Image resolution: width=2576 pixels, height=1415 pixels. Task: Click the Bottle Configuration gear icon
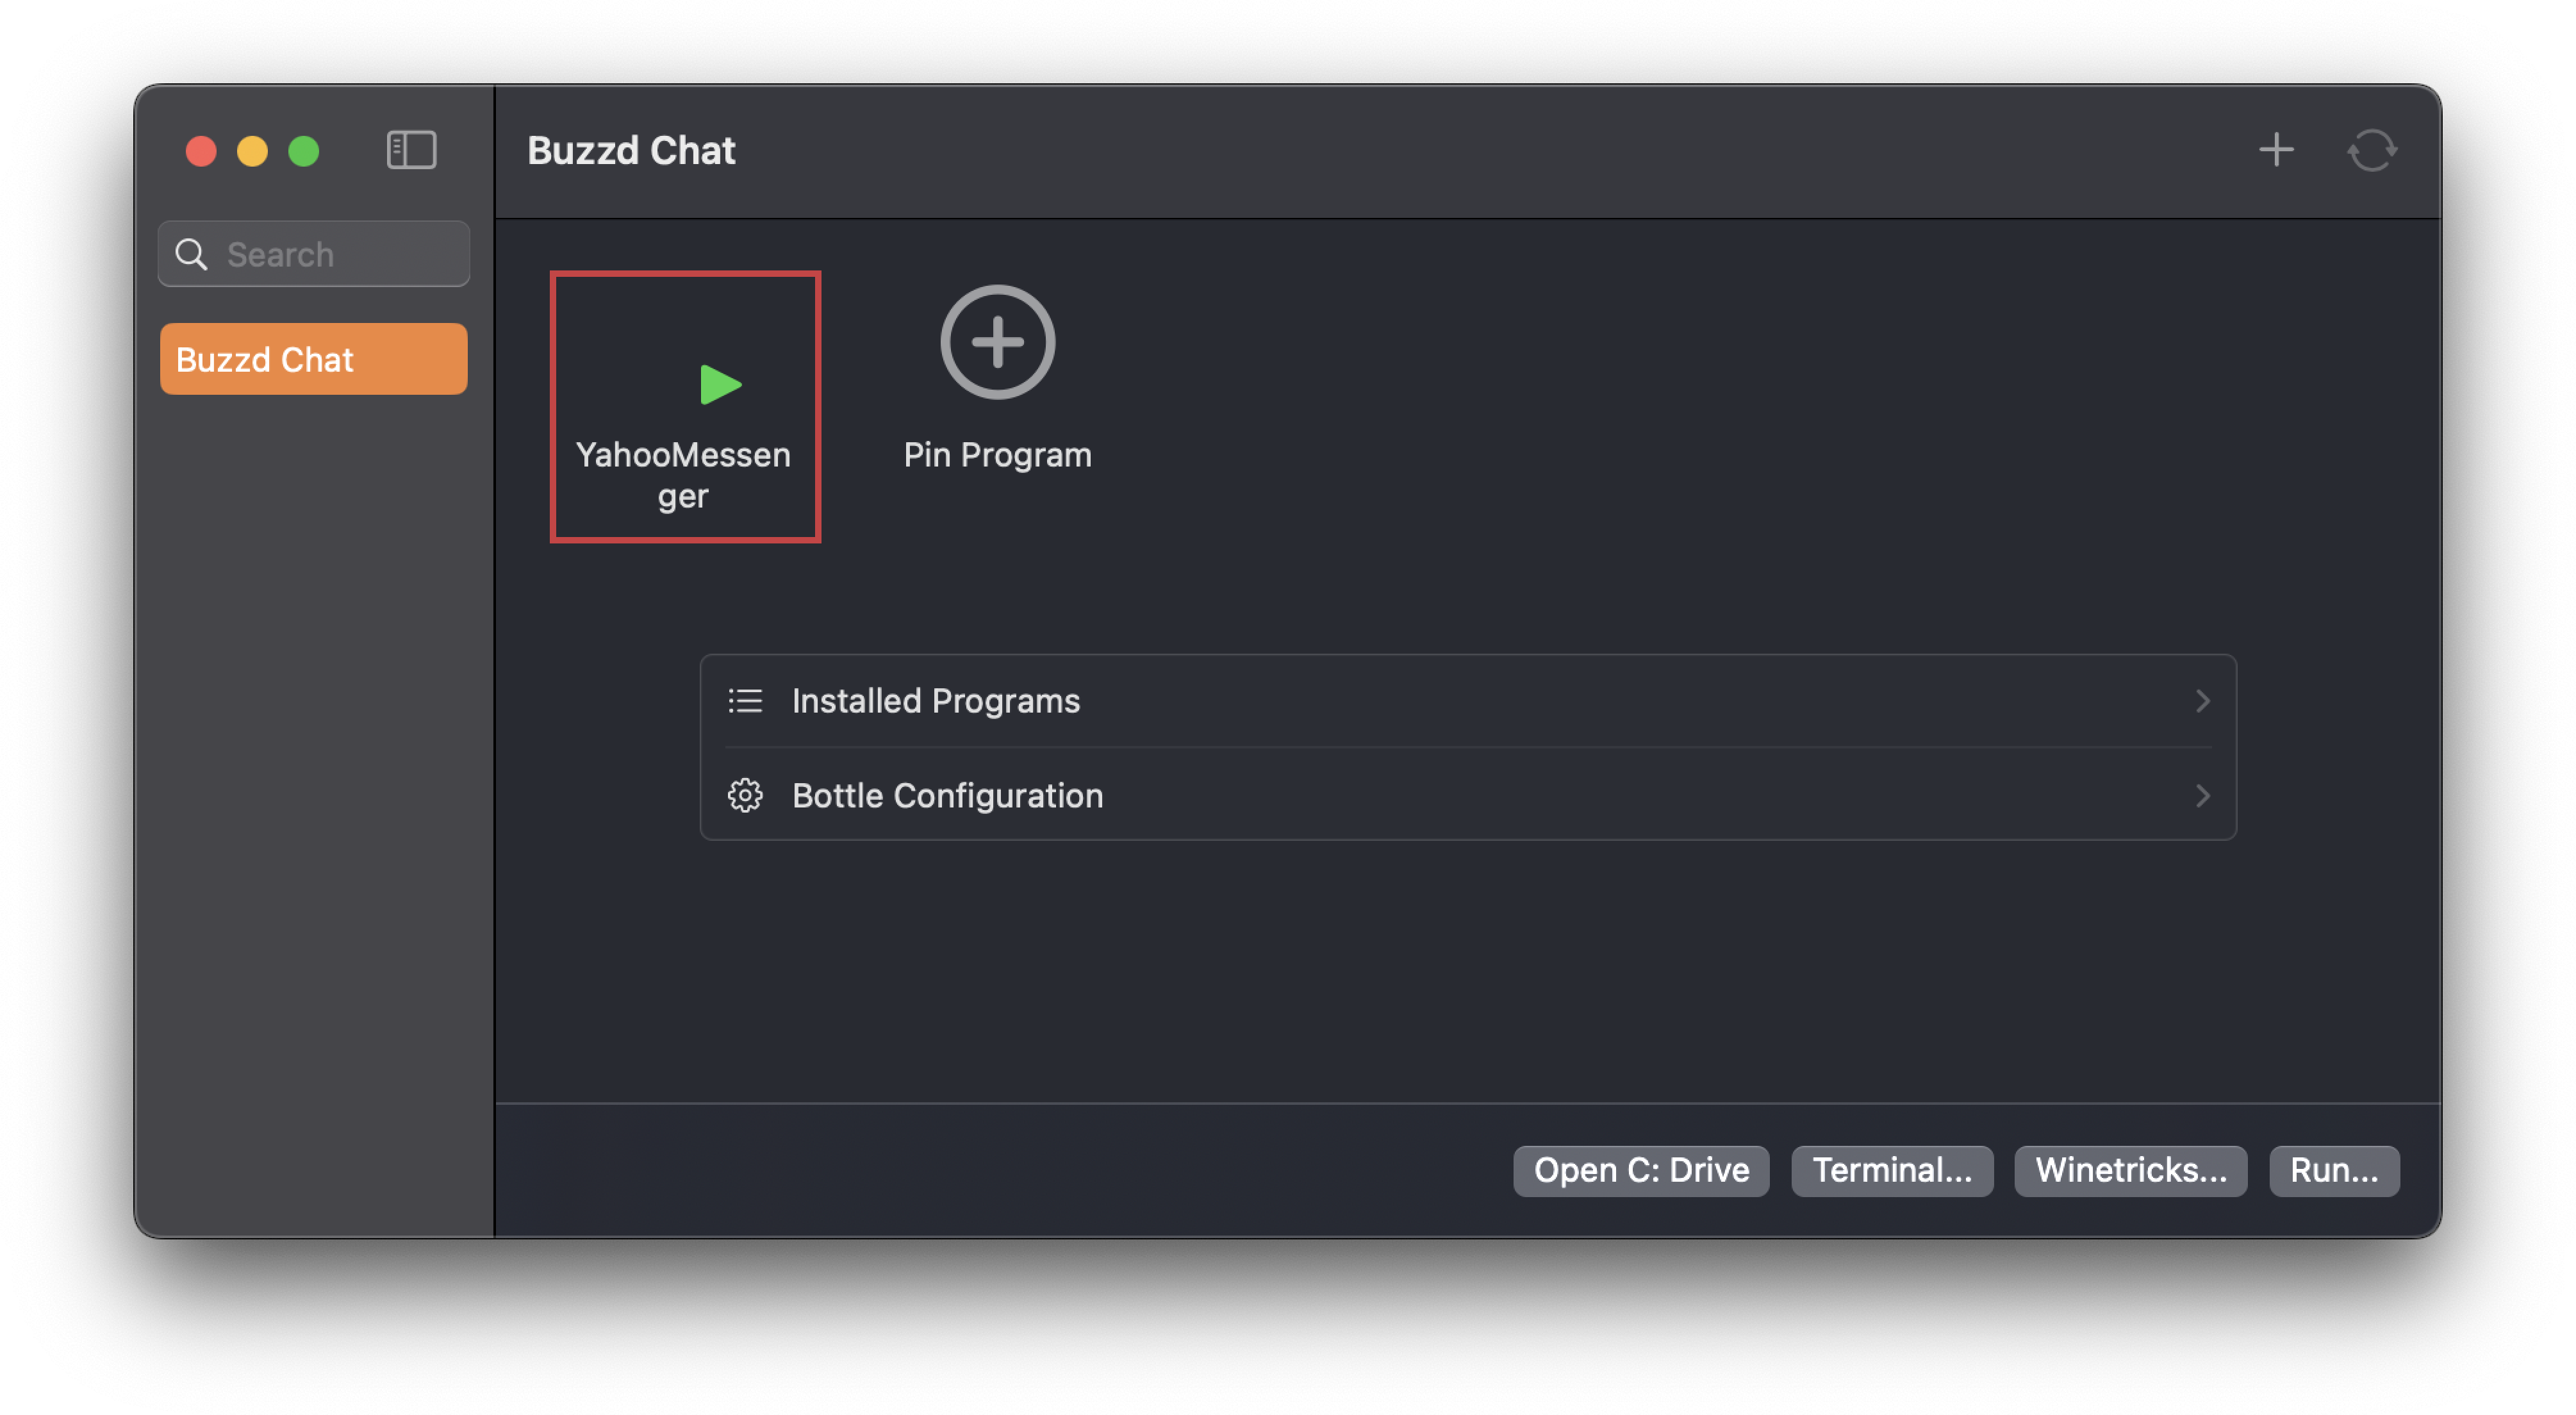point(745,795)
